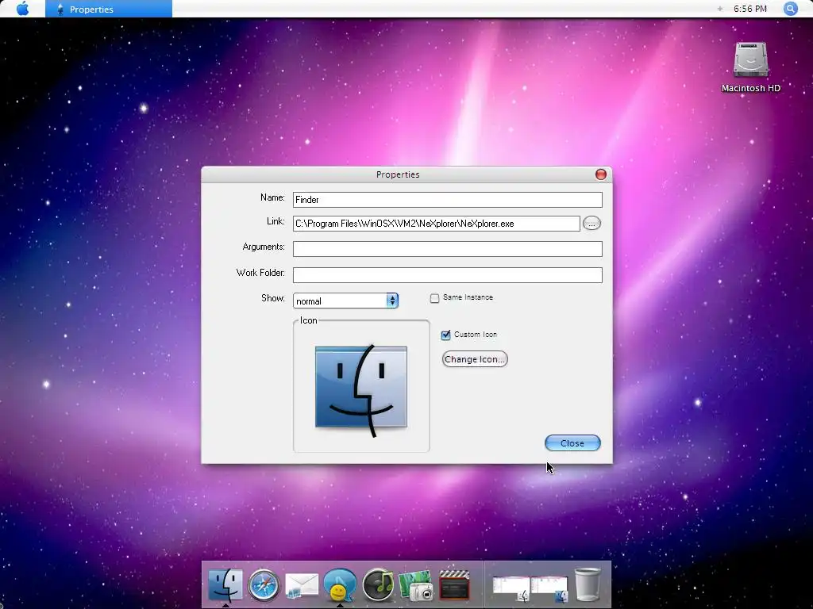
Task: Browse for link with the ellipsis button
Action: [x=591, y=223]
